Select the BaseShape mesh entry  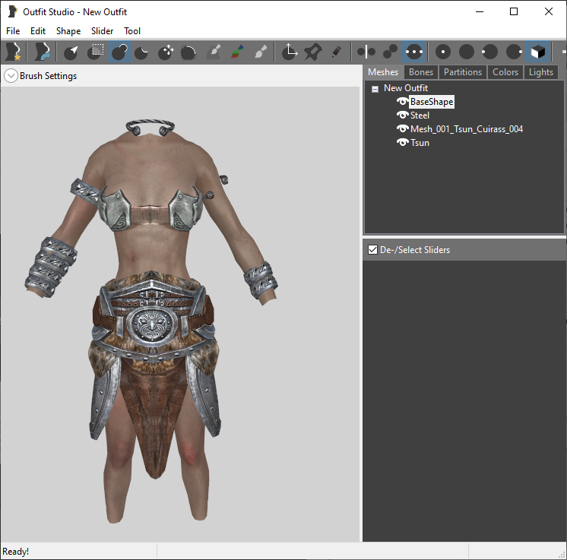click(x=432, y=102)
